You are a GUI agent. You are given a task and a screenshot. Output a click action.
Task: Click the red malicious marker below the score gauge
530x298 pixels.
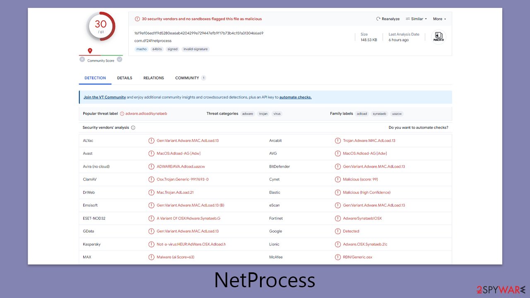pos(90,50)
